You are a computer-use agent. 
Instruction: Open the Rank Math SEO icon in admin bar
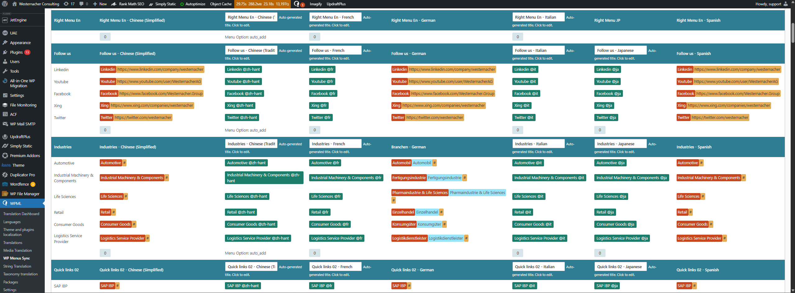click(114, 4)
